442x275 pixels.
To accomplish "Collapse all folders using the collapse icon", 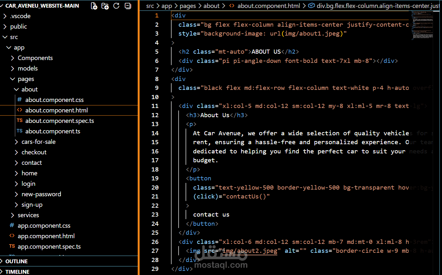I will click(128, 6).
